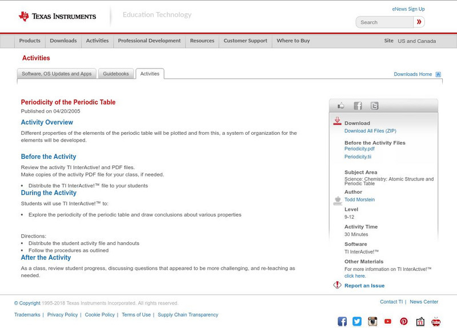Open the footer Pinterest icon

click(x=404, y=321)
